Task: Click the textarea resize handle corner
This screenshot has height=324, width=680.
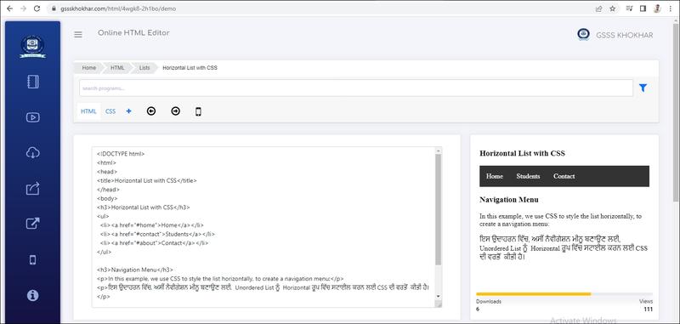Action: tap(438, 304)
